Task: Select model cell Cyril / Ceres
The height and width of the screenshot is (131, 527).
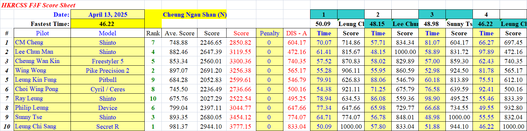Action: point(108,89)
